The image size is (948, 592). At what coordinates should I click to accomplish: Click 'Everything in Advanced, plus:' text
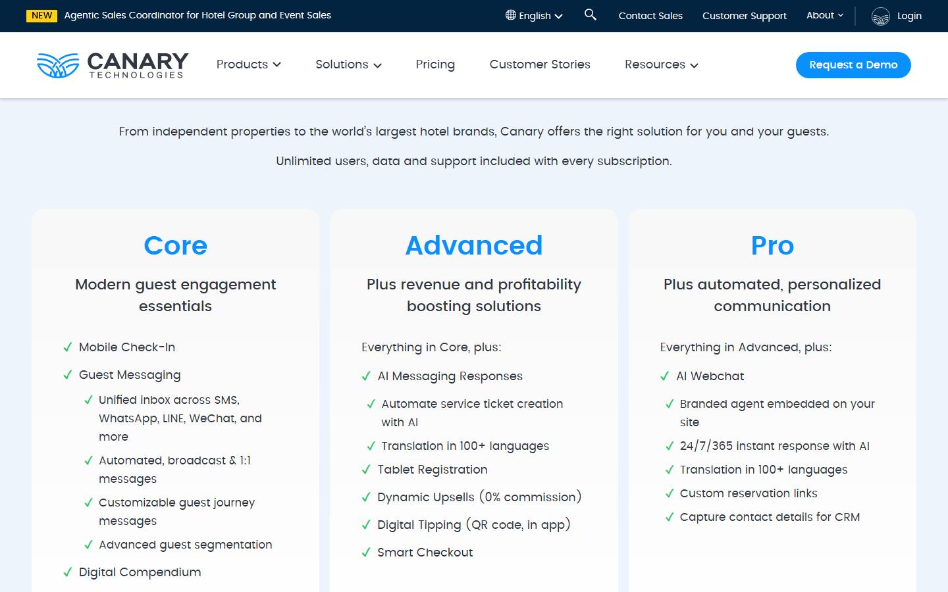pyautogui.click(x=746, y=347)
